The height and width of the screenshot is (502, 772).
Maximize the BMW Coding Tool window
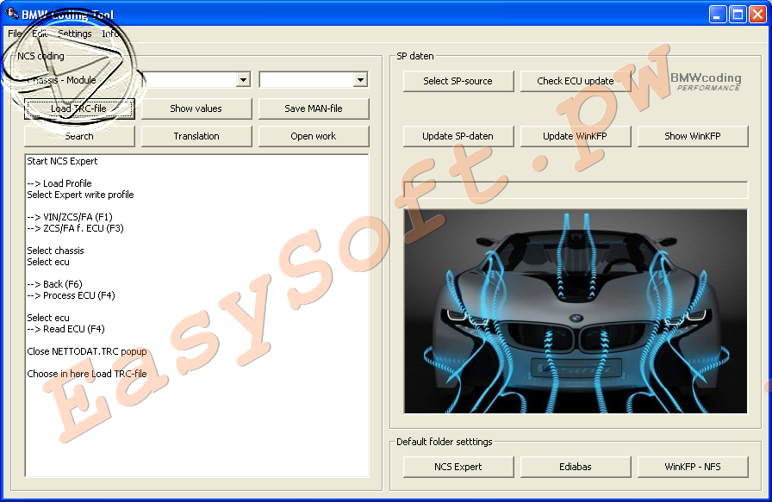[x=738, y=15]
